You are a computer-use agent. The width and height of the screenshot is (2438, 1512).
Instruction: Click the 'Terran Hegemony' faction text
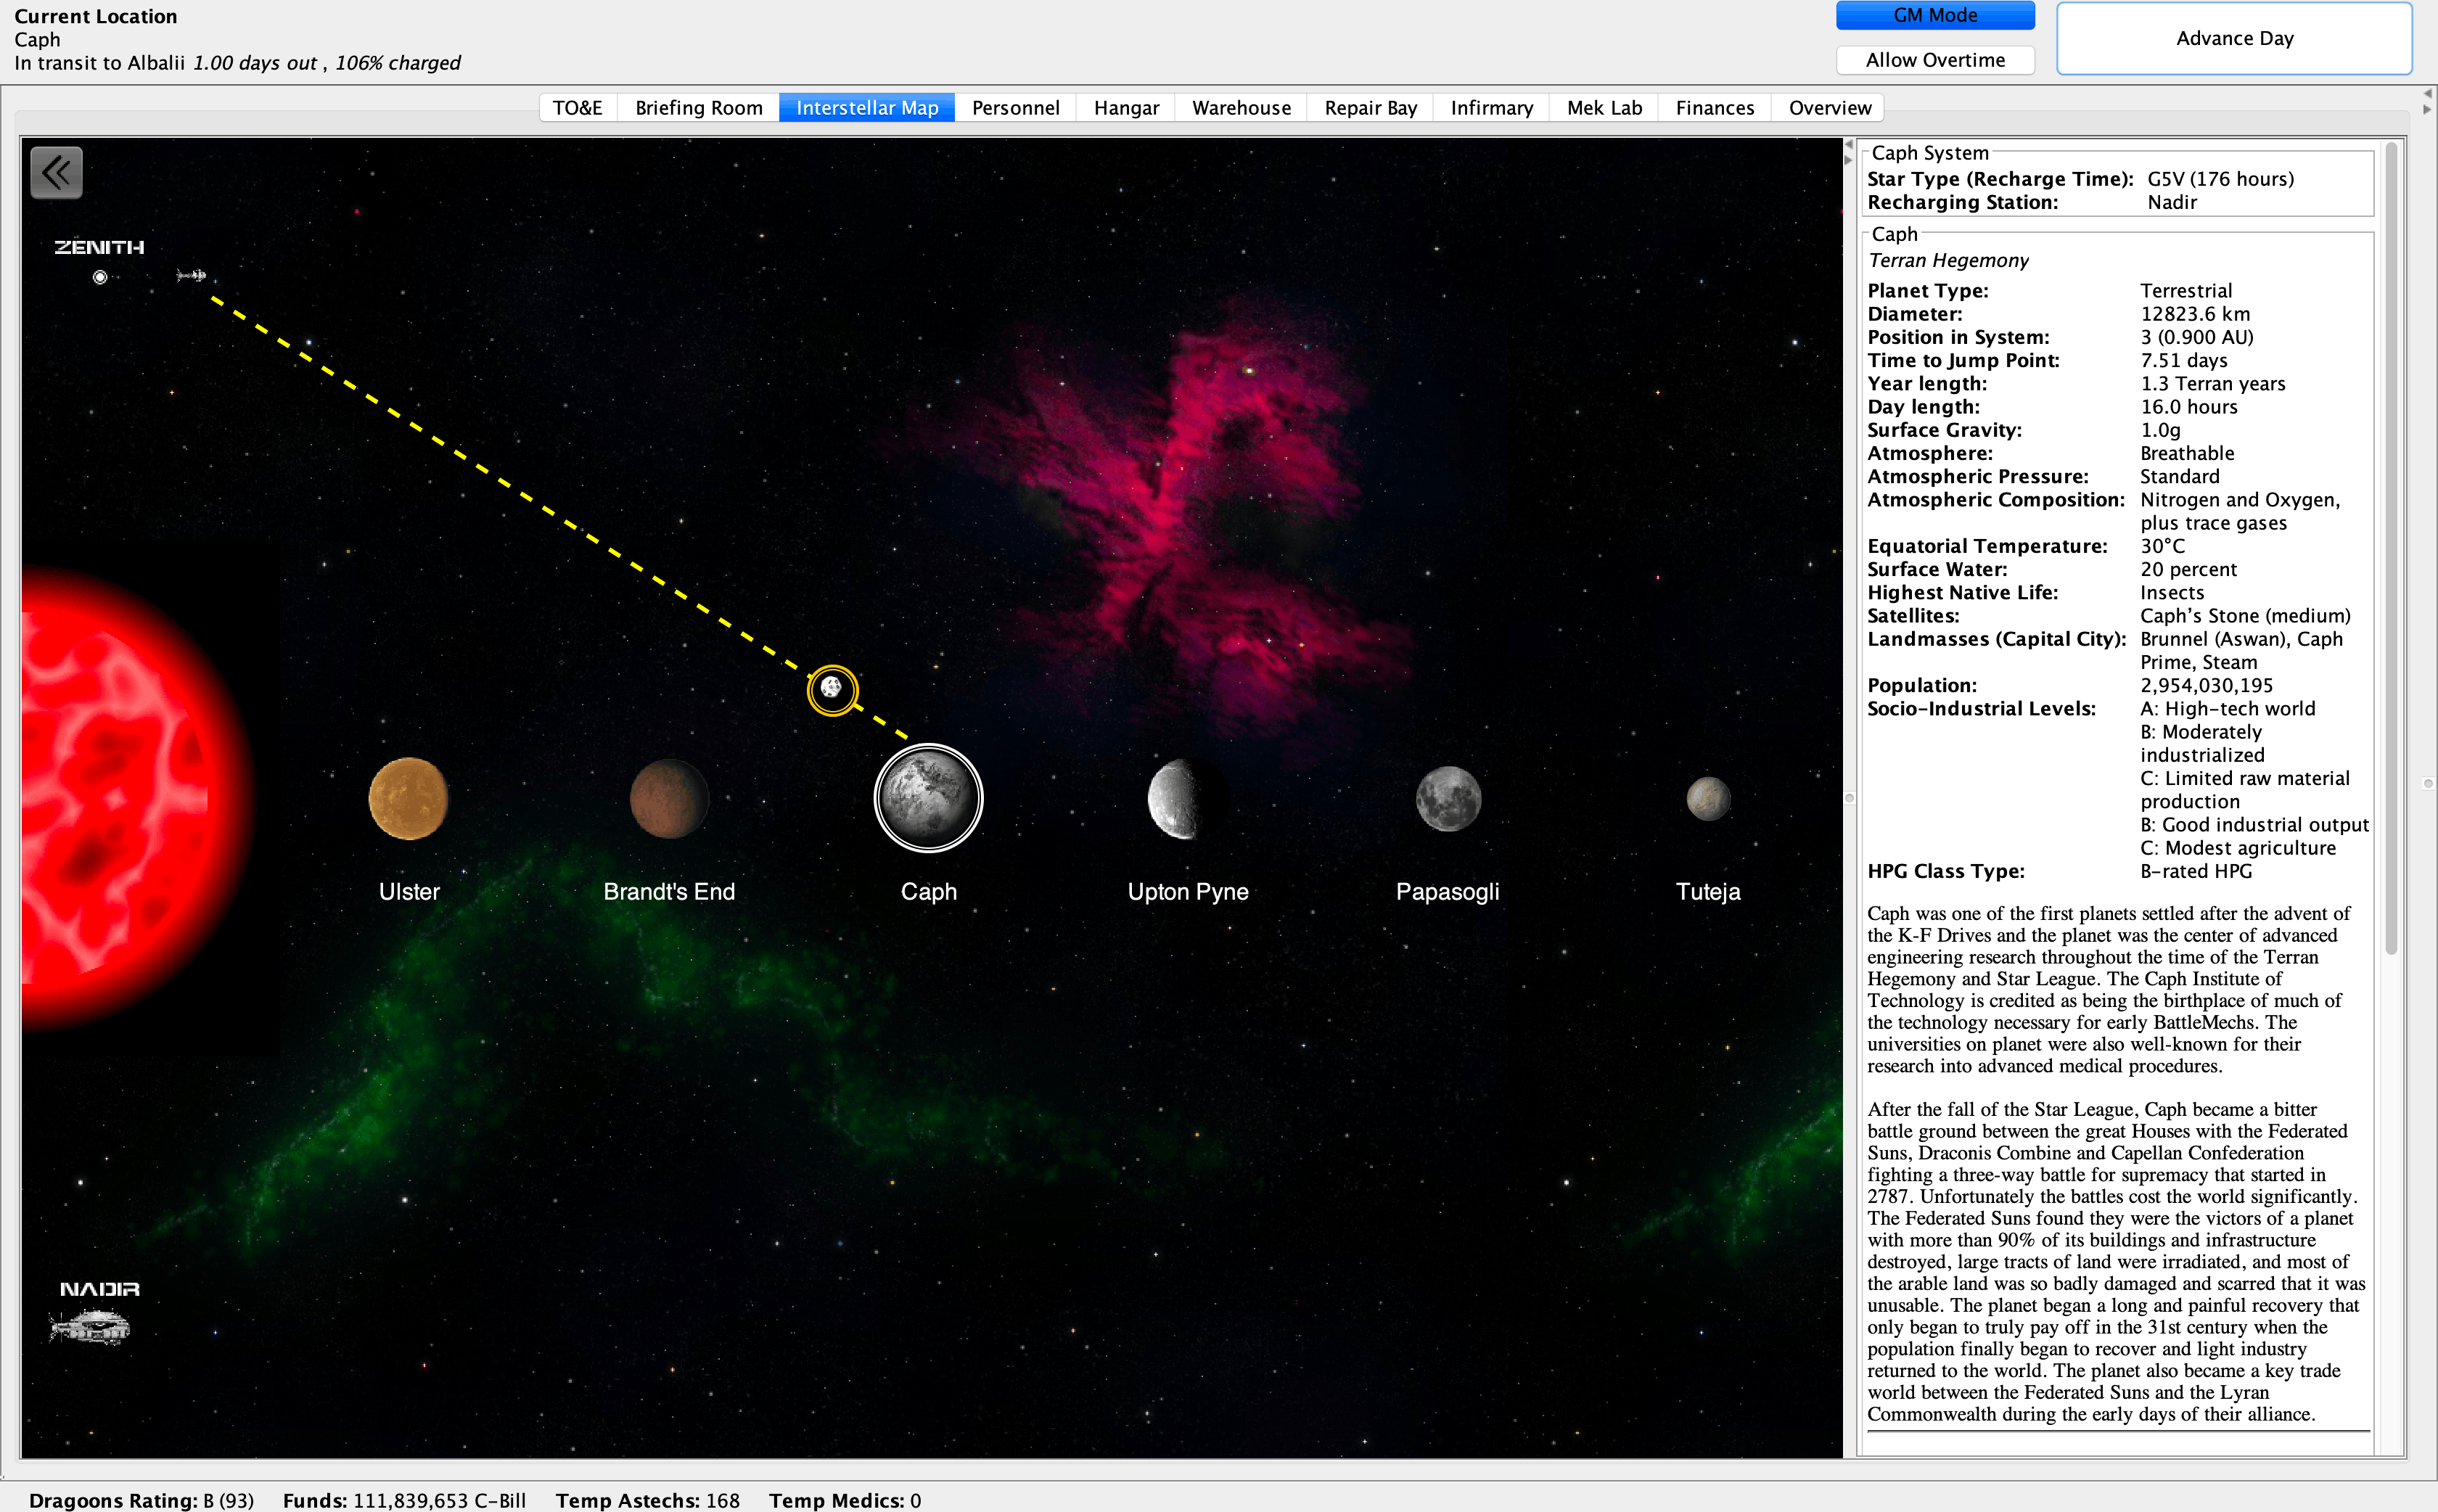tap(1948, 260)
